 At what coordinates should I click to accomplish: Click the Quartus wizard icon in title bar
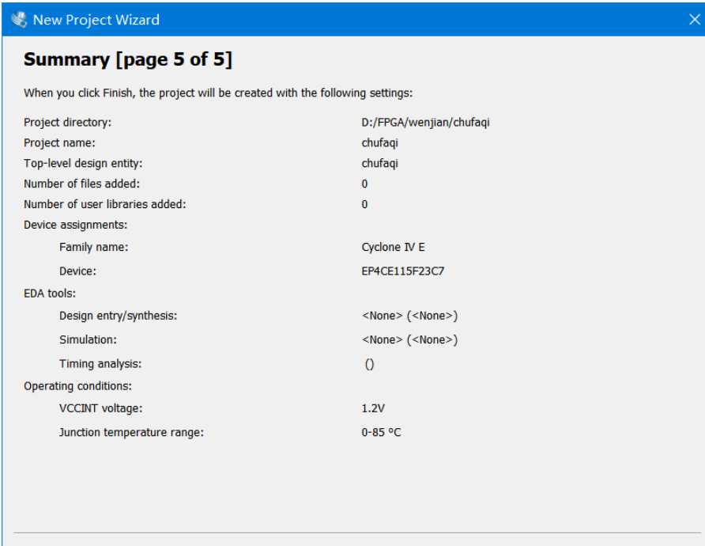(x=19, y=19)
